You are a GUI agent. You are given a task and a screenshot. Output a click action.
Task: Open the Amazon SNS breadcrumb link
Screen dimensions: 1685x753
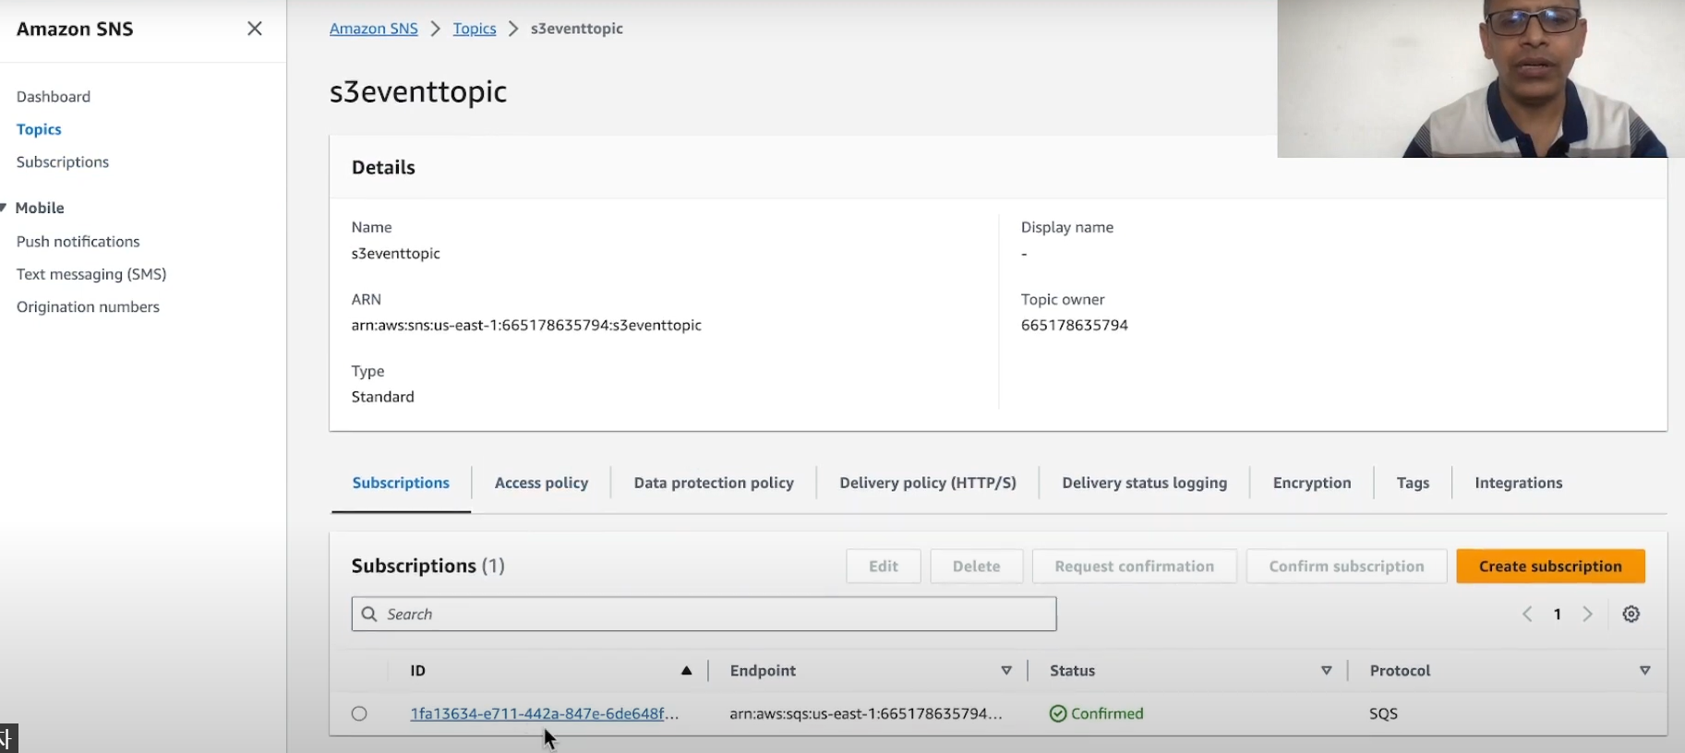(x=374, y=29)
